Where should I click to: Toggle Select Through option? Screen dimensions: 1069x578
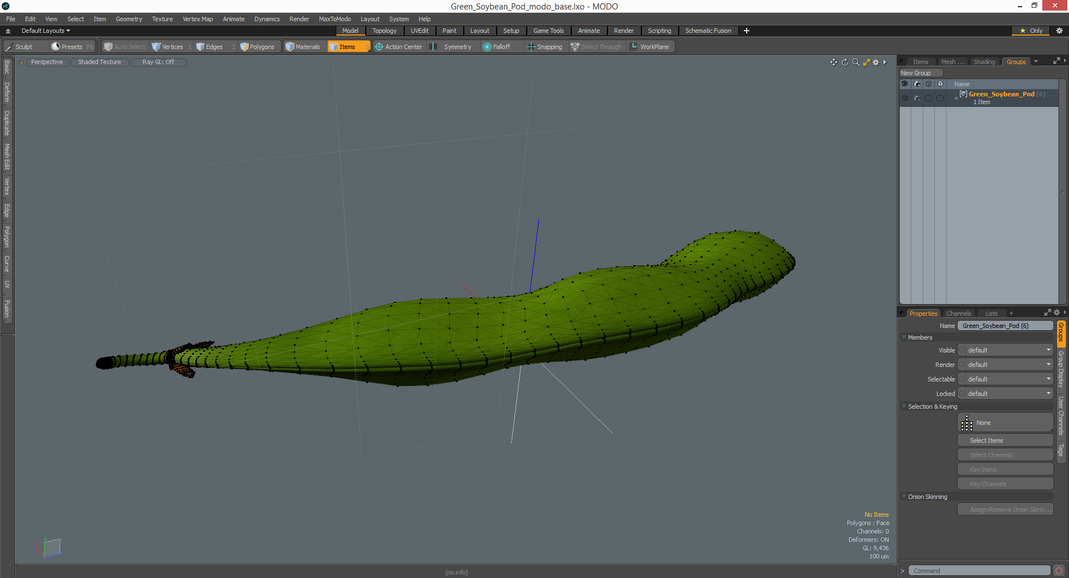tap(596, 47)
